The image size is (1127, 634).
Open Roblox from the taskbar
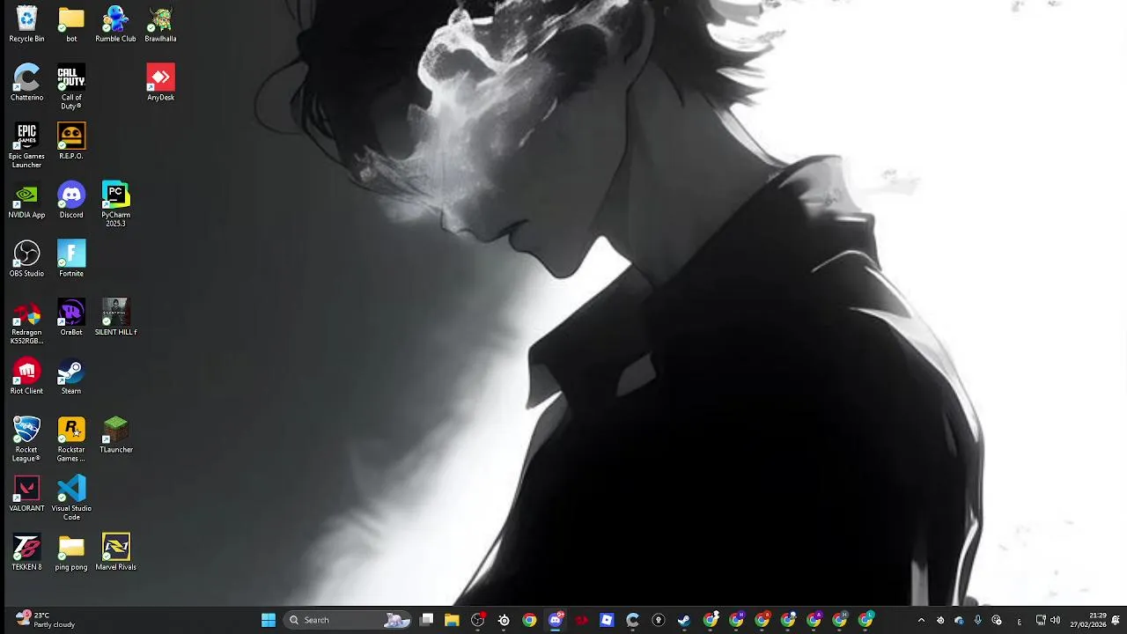(607, 620)
